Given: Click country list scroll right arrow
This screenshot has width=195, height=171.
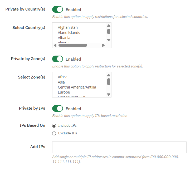Looking at the screenshot, I should tap(103, 45).
